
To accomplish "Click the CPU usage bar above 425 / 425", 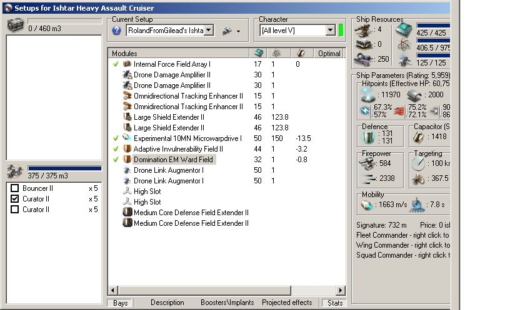I will 433,26.
